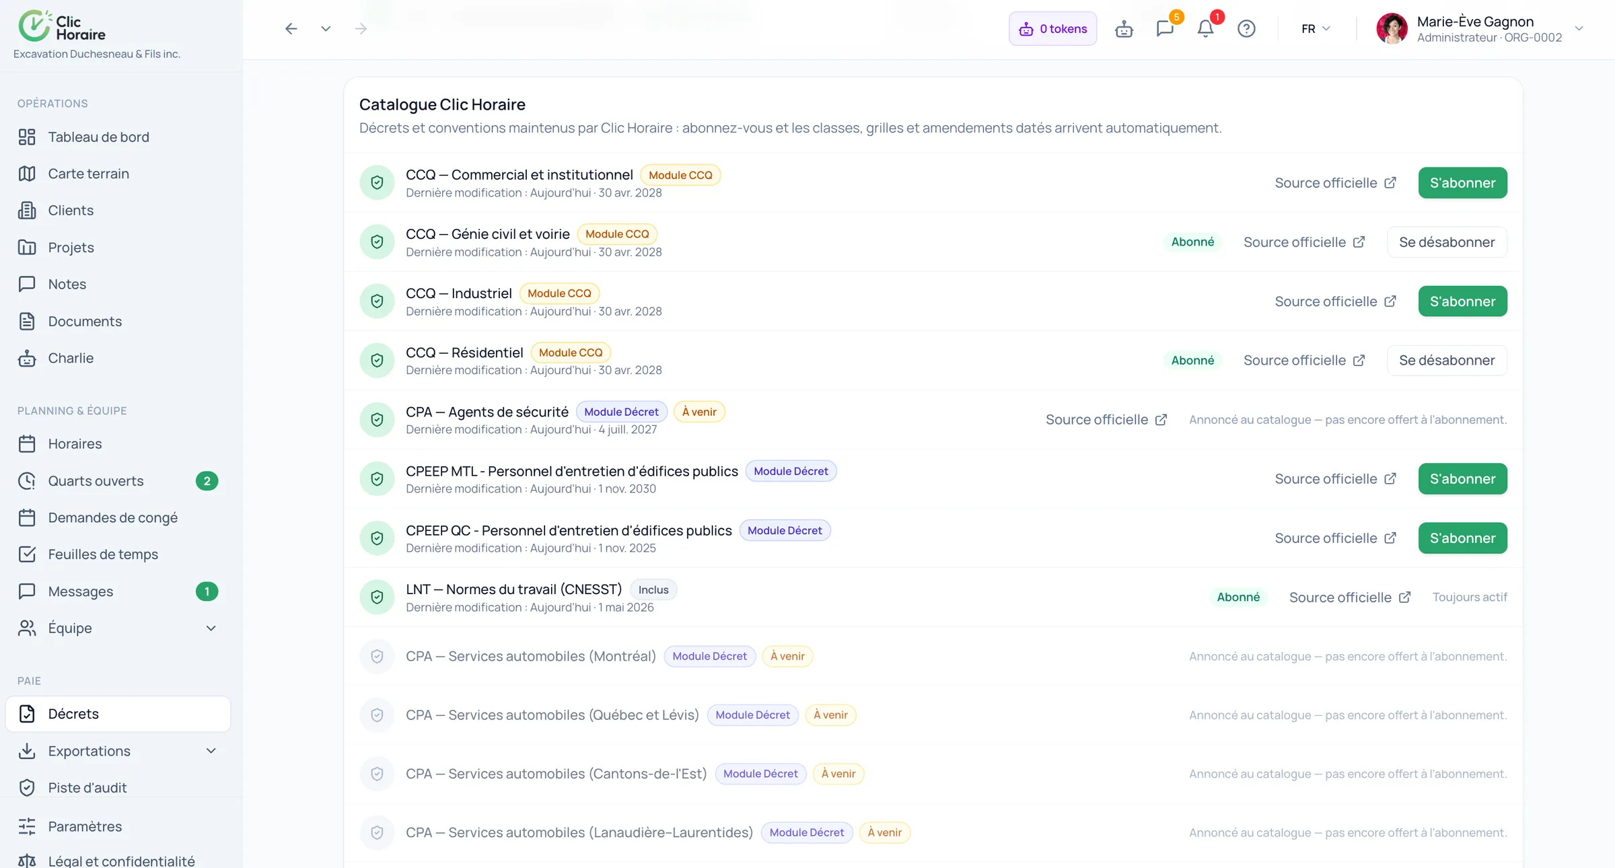Viewport: 1615px width, 868px height.
Task: Click the Abonné badge on CCQ — Résidentiel
Action: click(1192, 361)
